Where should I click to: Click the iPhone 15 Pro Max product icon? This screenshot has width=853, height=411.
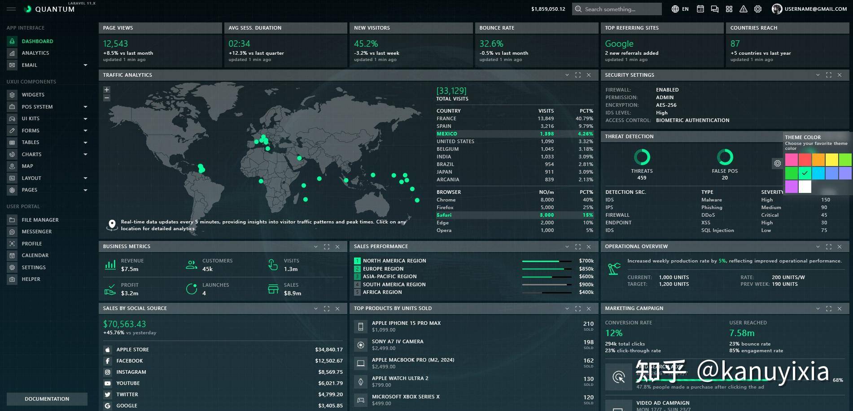click(360, 326)
